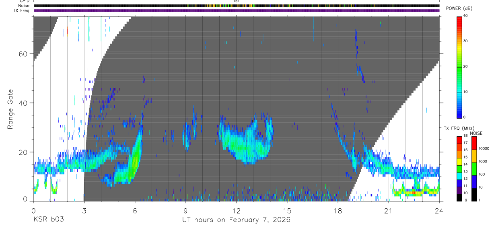Click the 30 tick on the POWER scale
Screen dimensions: 494x228
[465, 41]
